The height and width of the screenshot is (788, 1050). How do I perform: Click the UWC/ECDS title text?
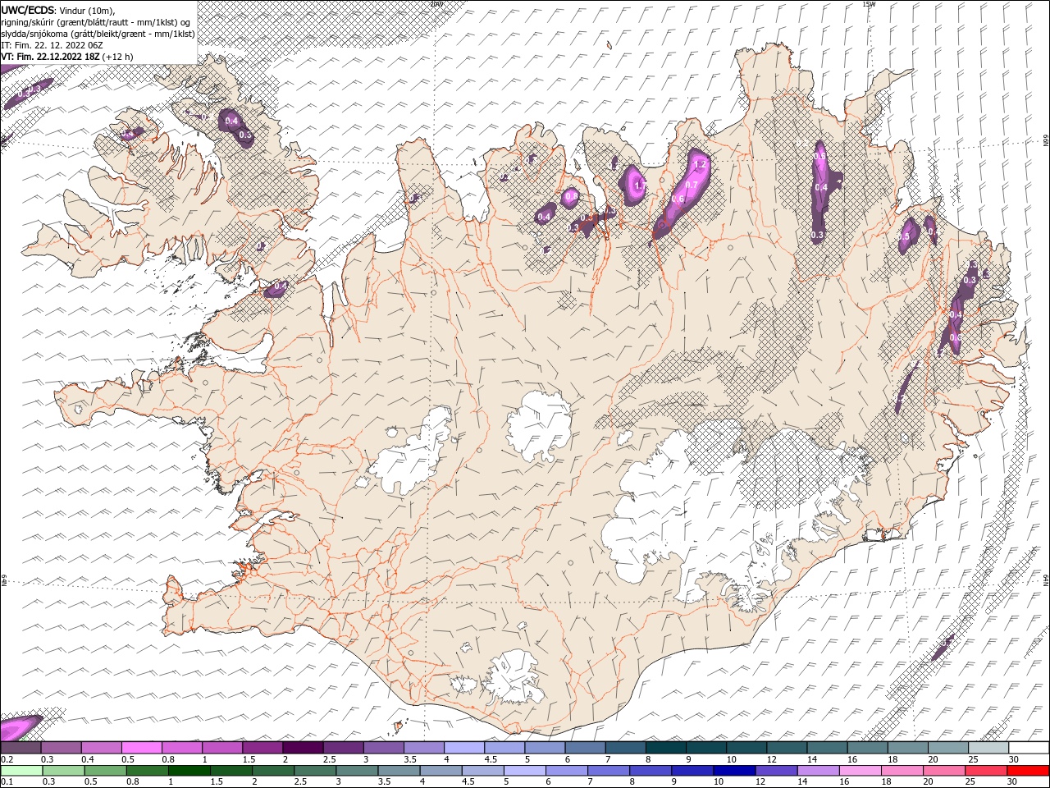point(27,10)
